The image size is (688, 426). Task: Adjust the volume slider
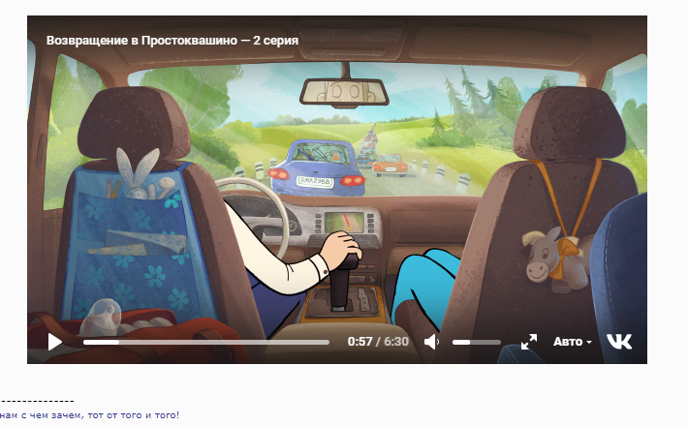pyautogui.click(x=477, y=343)
